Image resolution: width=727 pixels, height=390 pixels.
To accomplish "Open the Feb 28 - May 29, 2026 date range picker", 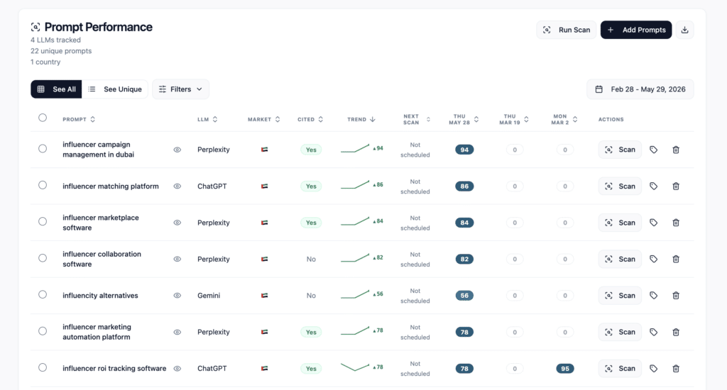I will pyautogui.click(x=640, y=89).
